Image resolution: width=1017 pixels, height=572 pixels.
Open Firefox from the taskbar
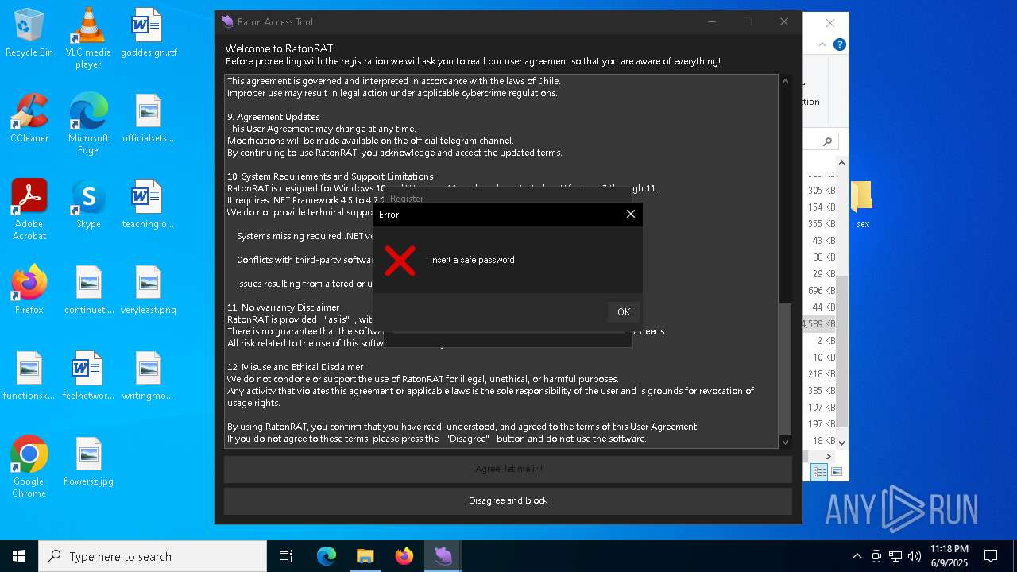(404, 556)
